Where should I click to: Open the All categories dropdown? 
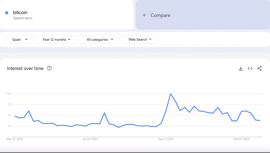tap(99, 40)
